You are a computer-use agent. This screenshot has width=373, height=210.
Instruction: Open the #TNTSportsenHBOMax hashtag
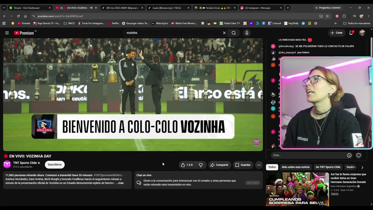108,175
